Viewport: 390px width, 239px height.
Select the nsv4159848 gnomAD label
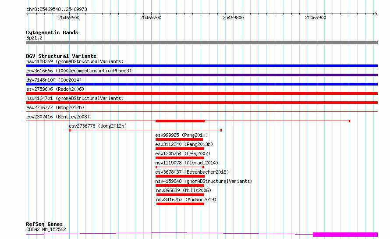point(204,181)
